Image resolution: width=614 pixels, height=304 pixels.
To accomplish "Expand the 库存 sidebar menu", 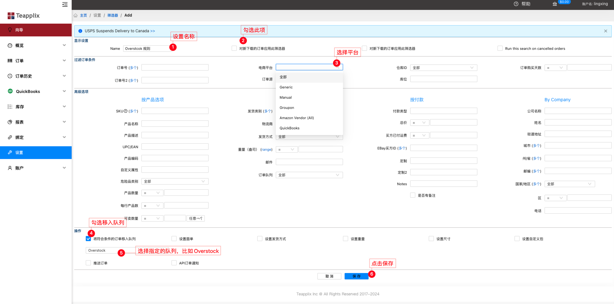I will pos(64,107).
